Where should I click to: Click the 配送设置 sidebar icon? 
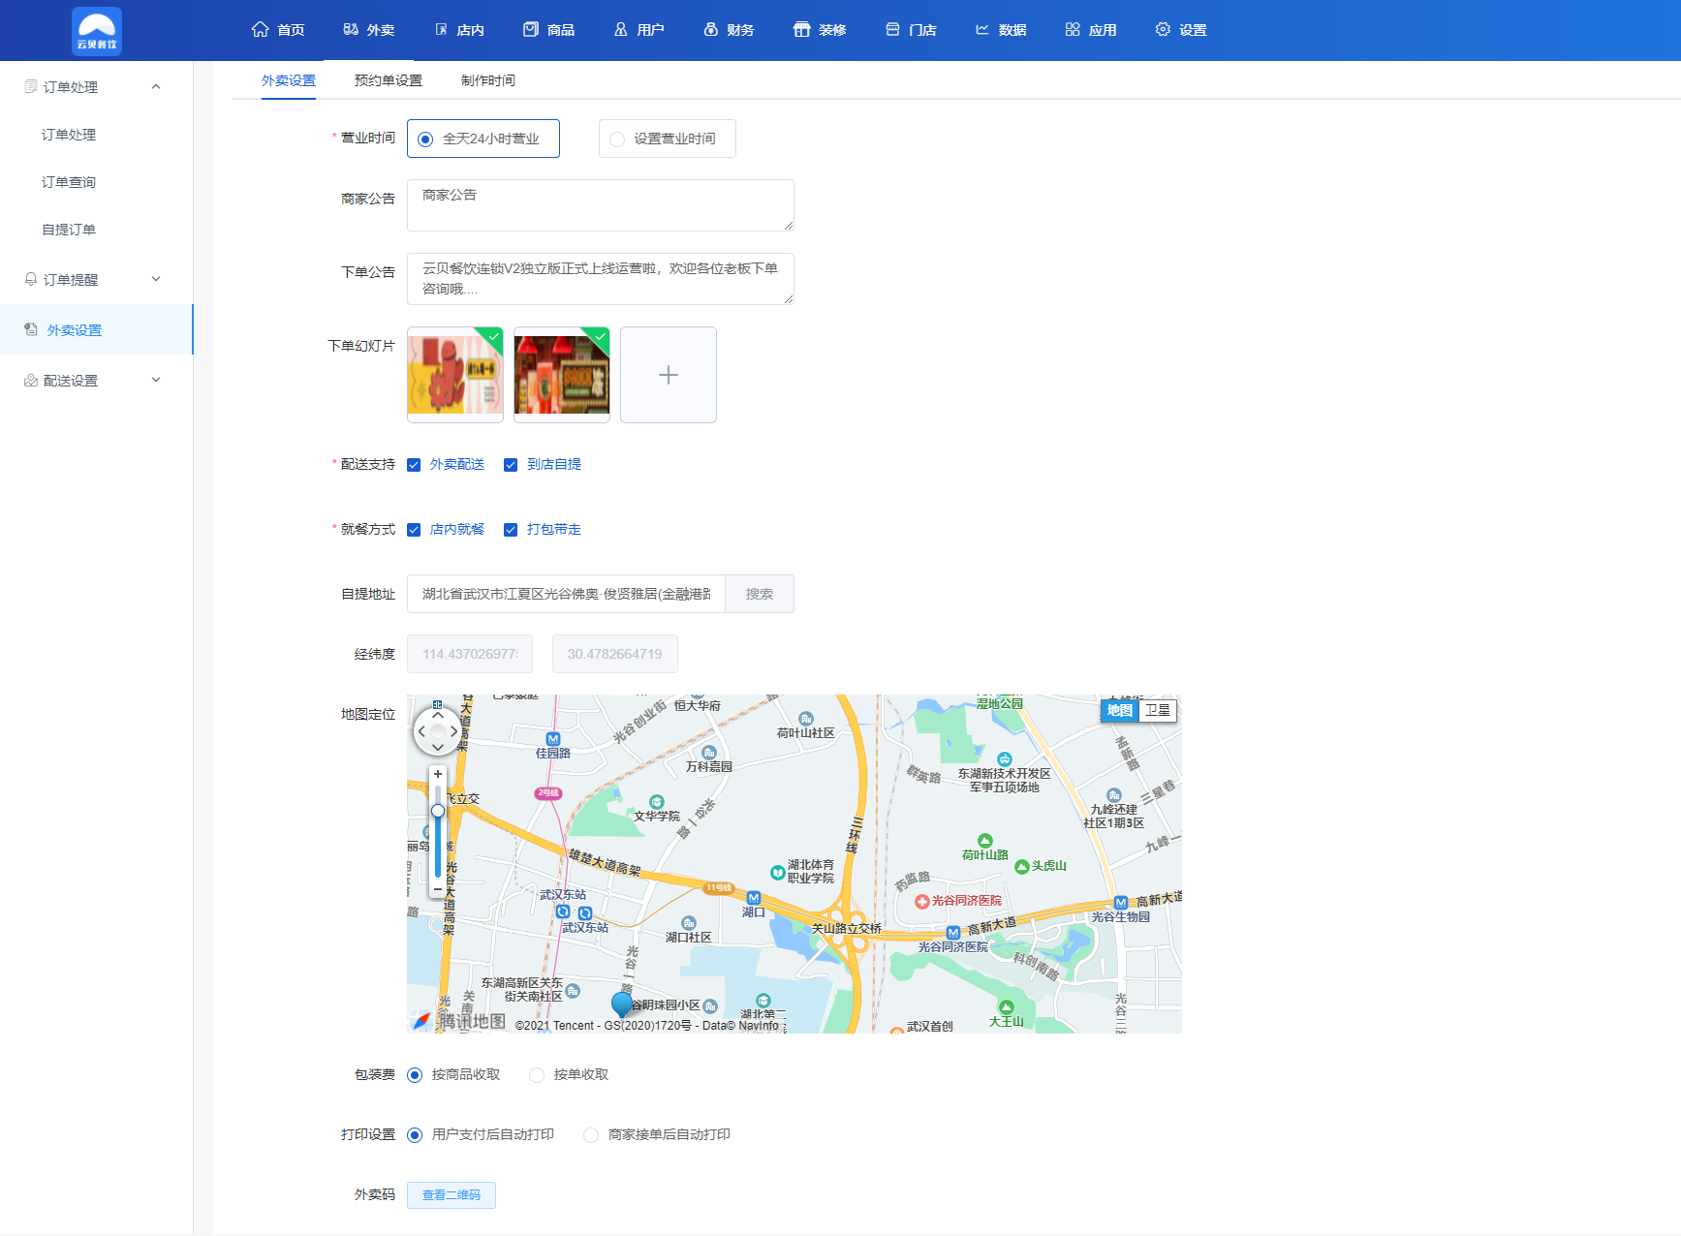pyautogui.click(x=31, y=381)
